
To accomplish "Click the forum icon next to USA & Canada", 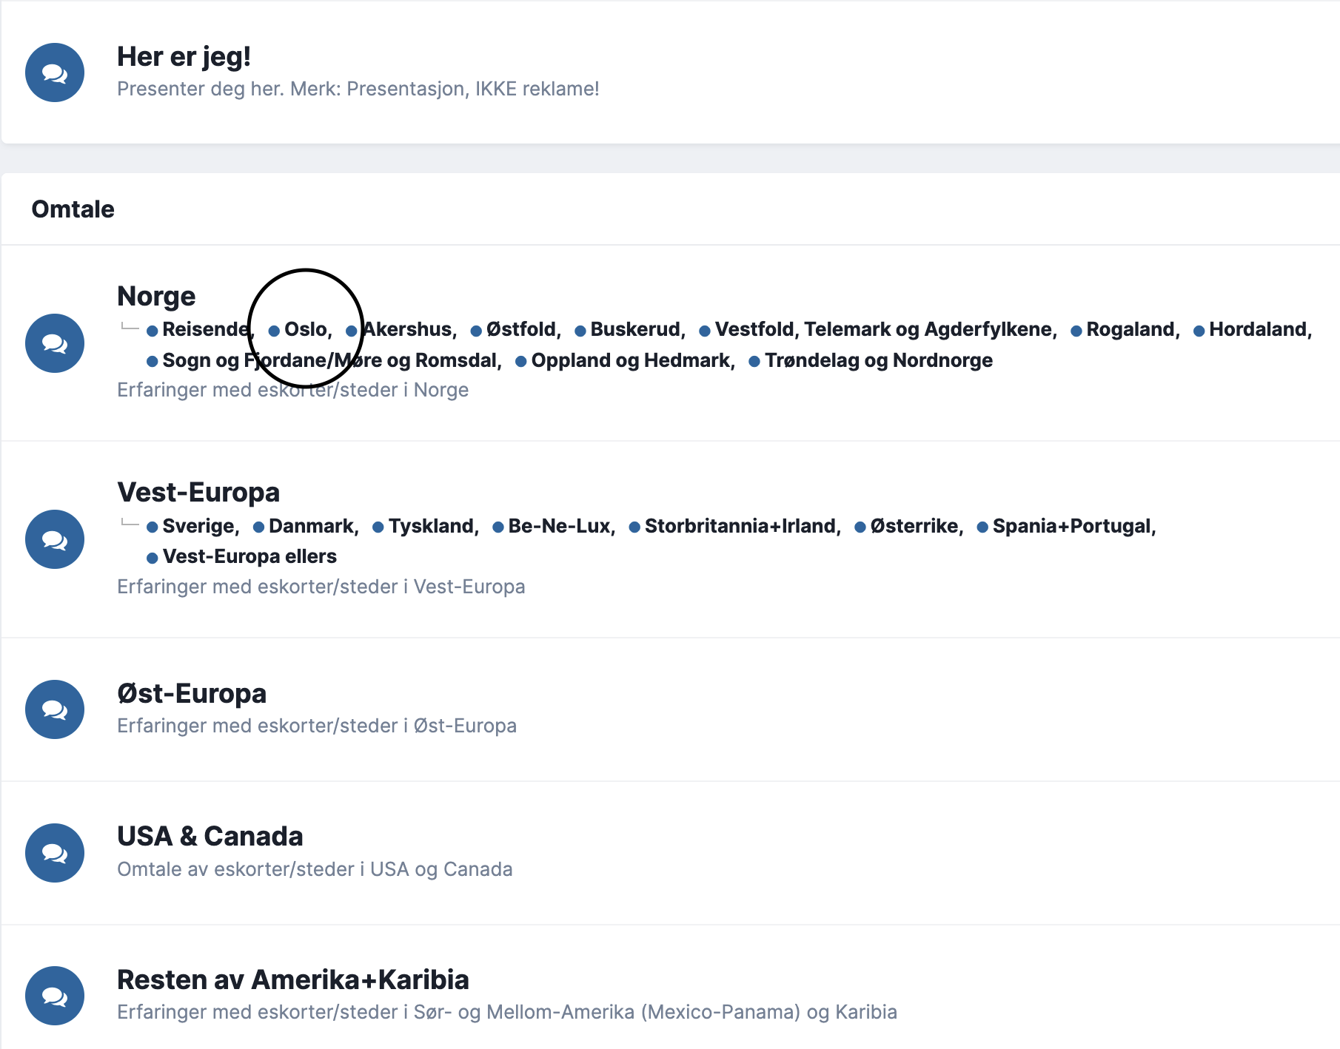I will pyautogui.click(x=55, y=853).
